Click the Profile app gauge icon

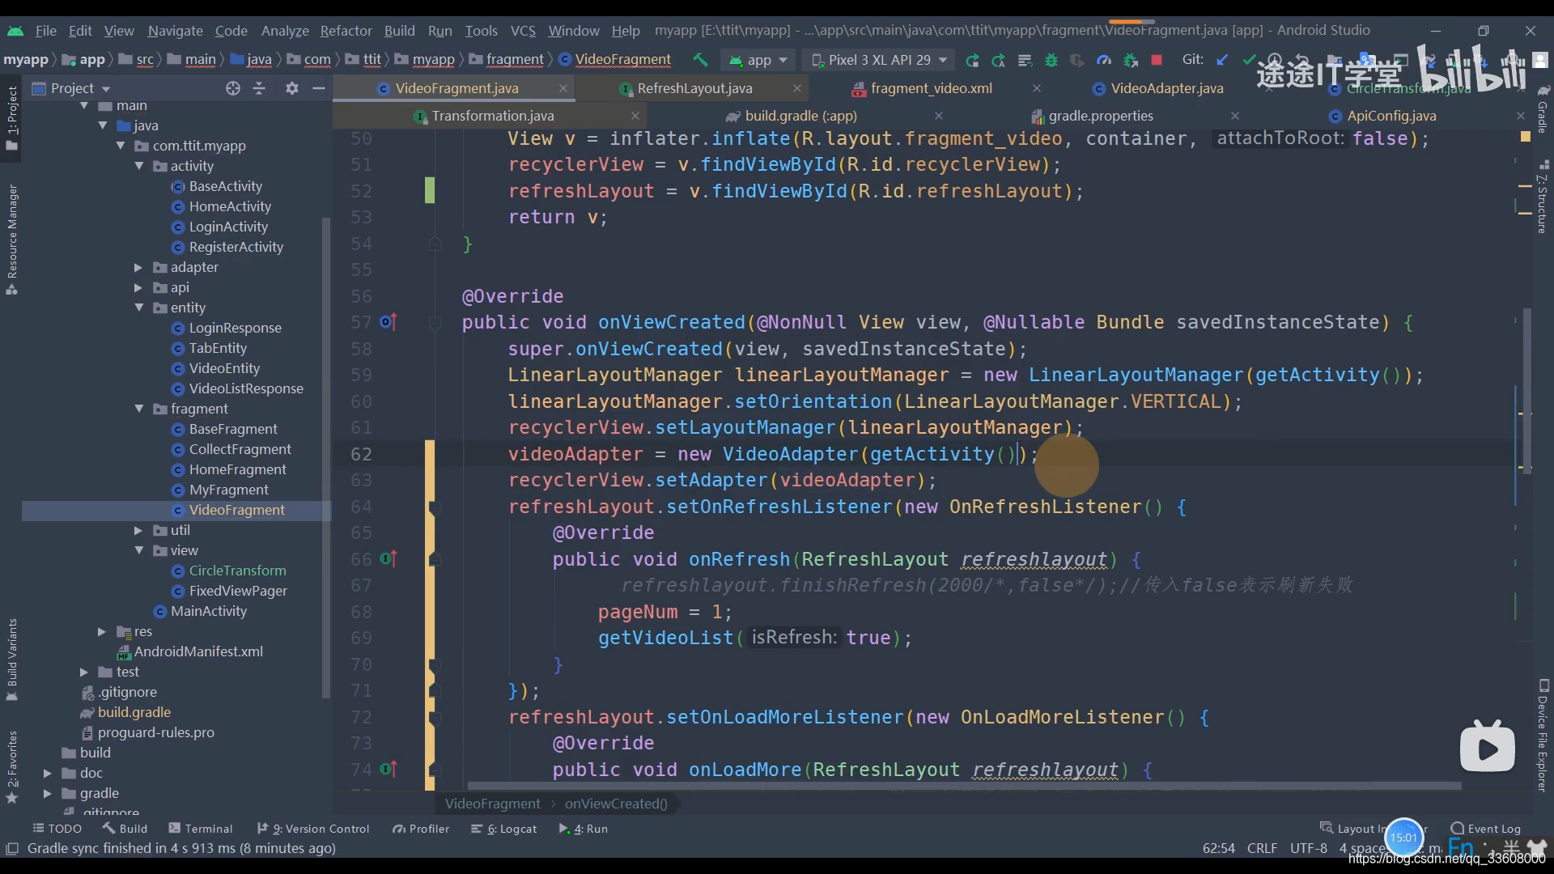click(x=1104, y=60)
